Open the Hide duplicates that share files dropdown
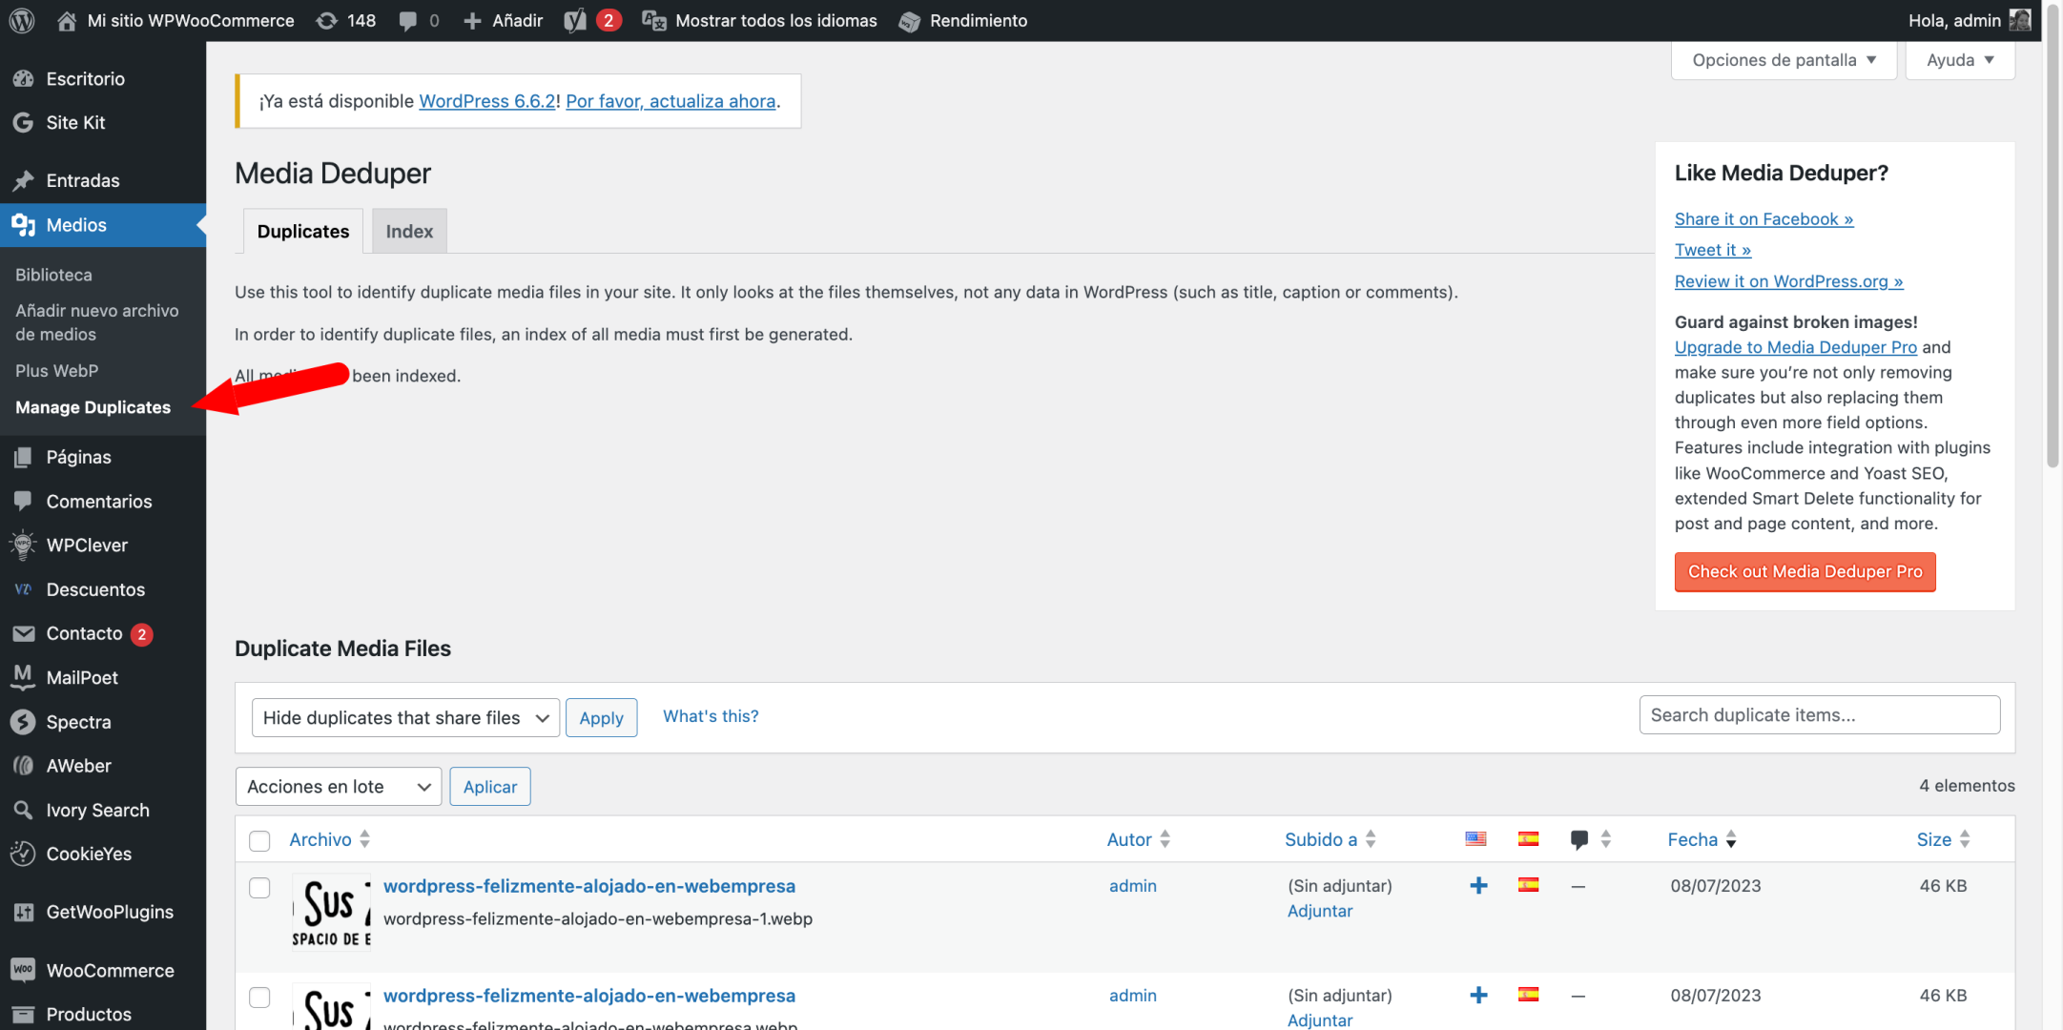Image resolution: width=2063 pixels, height=1030 pixels. click(405, 718)
